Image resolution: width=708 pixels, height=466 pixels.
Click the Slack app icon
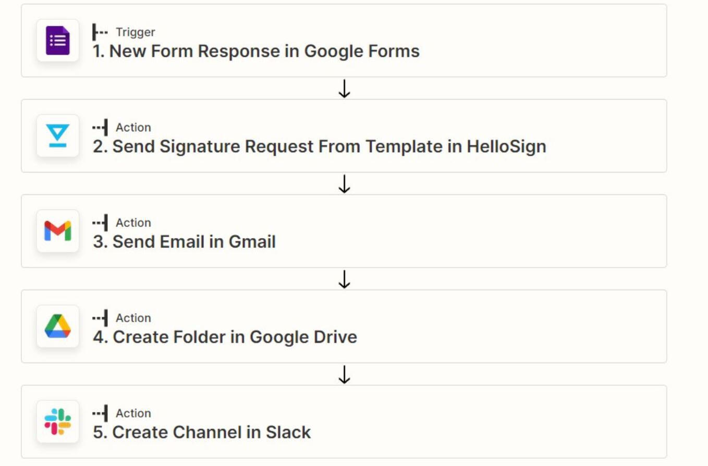[57, 422]
